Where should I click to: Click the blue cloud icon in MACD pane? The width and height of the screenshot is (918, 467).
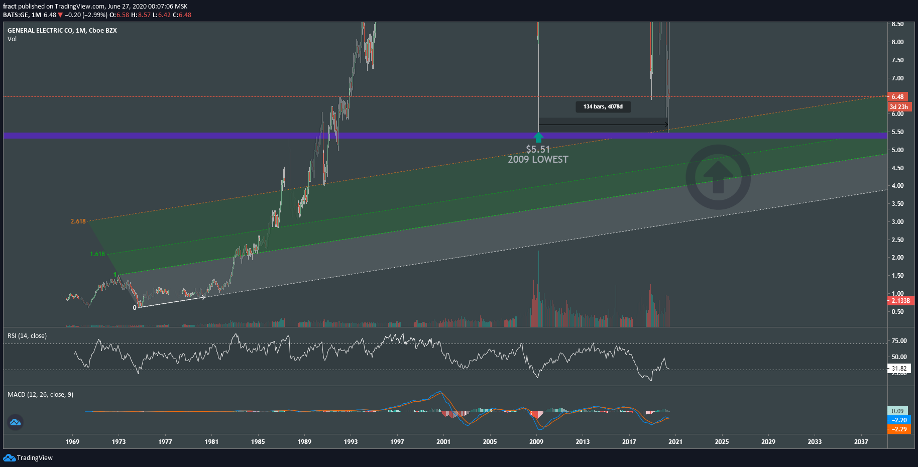16,422
